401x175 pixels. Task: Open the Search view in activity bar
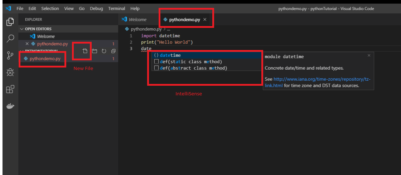[x=10, y=38]
